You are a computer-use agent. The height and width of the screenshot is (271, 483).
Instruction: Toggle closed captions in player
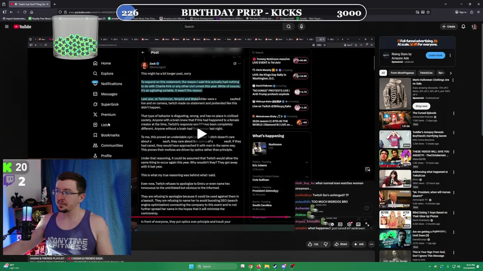340,224
